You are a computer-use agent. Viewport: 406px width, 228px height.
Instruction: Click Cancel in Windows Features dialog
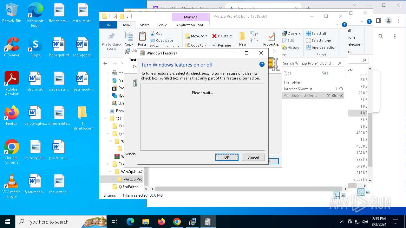click(x=253, y=157)
